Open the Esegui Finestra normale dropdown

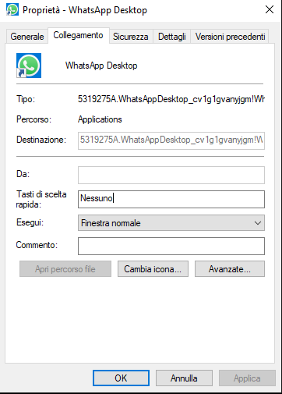point(171,223)
